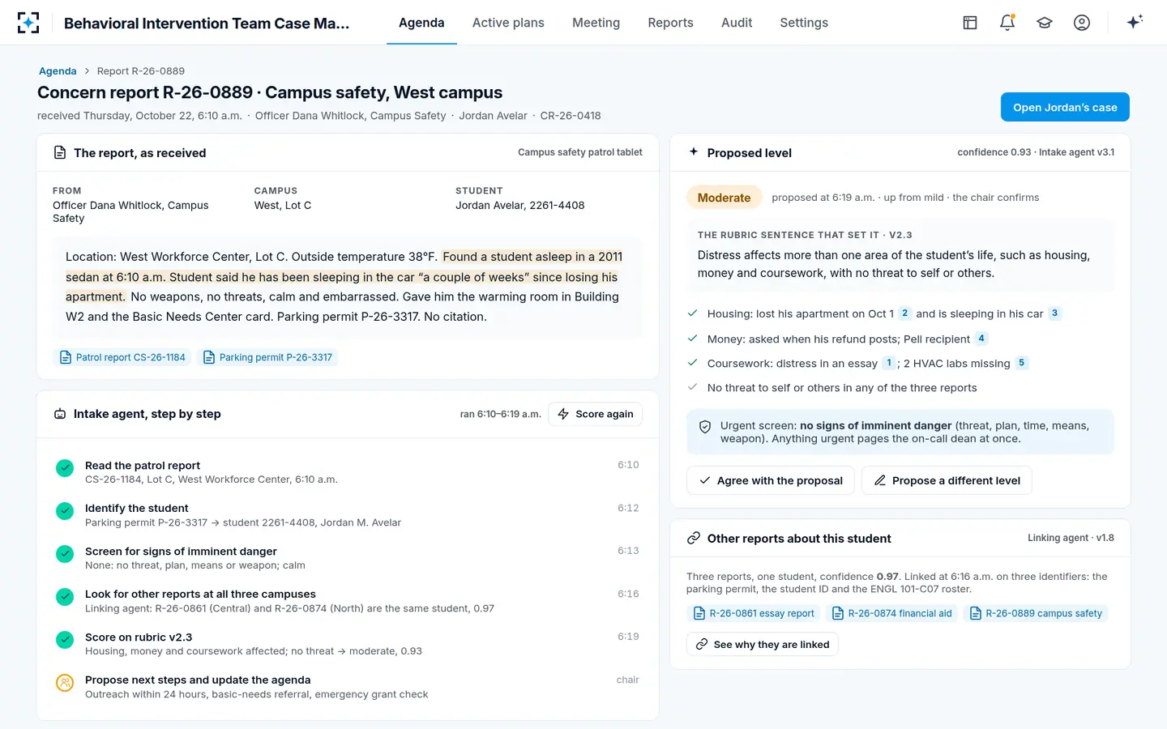Click green check for Score on rubric v2.3
The width and height of the screenshot is (1167, 729).
65,640
